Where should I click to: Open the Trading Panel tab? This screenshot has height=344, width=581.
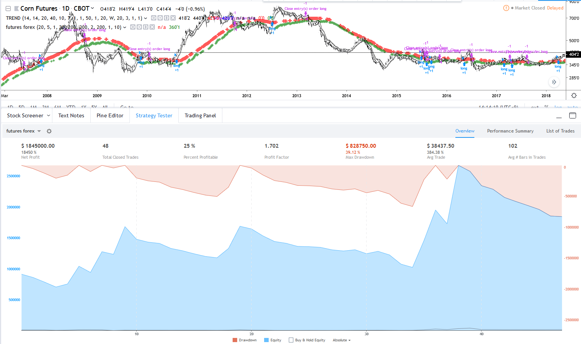coord(200,115)
